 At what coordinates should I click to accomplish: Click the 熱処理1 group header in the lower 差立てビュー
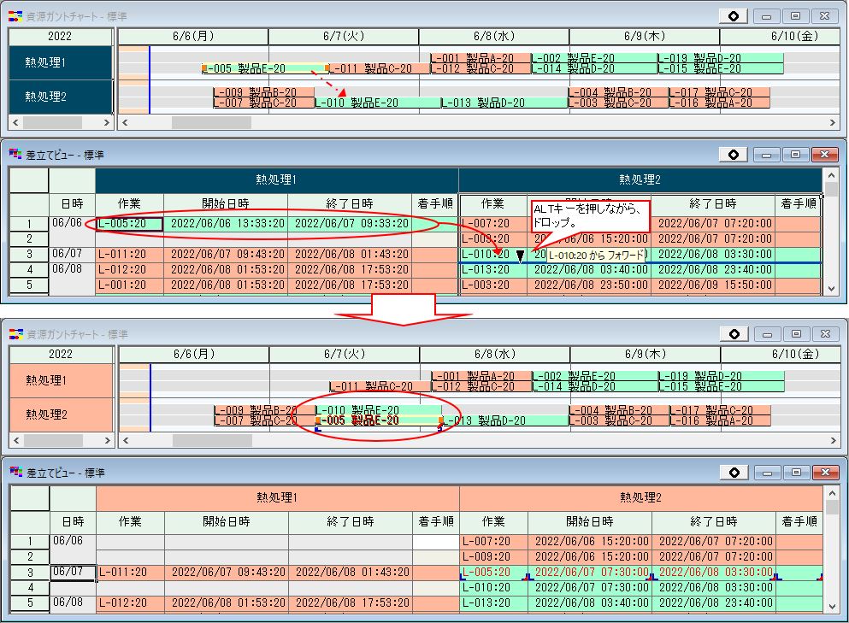pos(277,497)
